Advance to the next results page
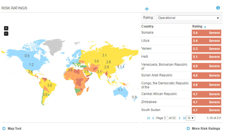 pos(179,118)
